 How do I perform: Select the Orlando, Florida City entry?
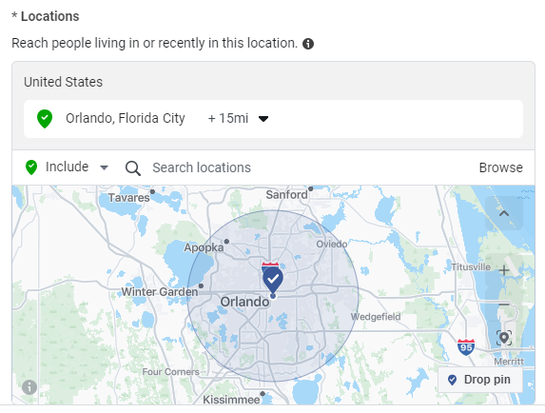[x=126, y=119]
